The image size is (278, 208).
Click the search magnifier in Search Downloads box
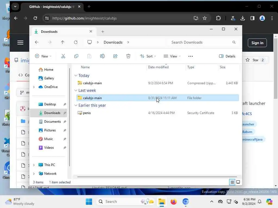pyautogui.click(x=234, y=42)
